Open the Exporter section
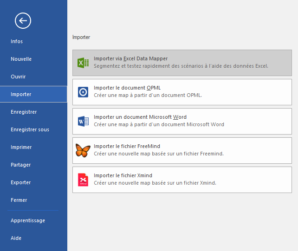 [21, 182]
